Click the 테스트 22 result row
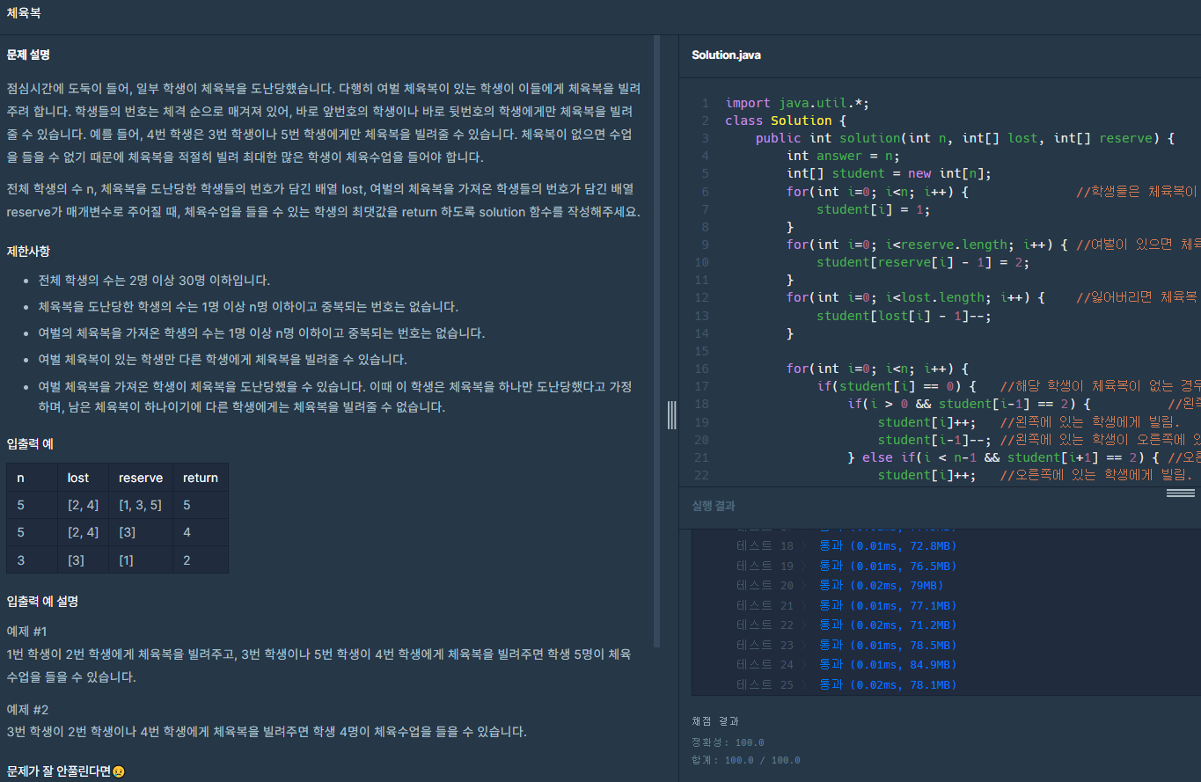 click(846, 625)
